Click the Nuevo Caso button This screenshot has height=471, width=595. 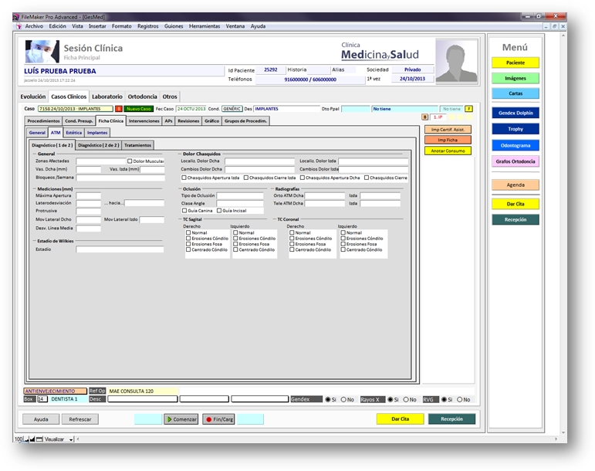[x=138, y=109]
